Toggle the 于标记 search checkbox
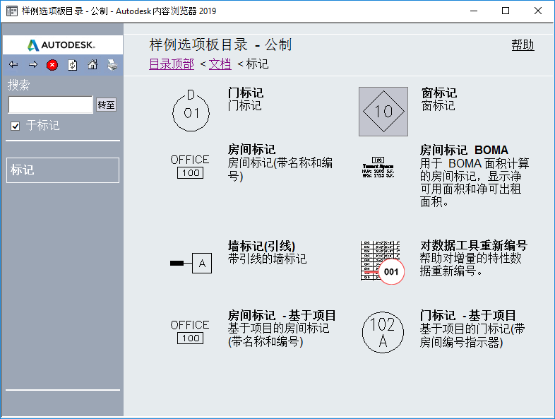This screenshot has width=555, height=419. (16, 126)
